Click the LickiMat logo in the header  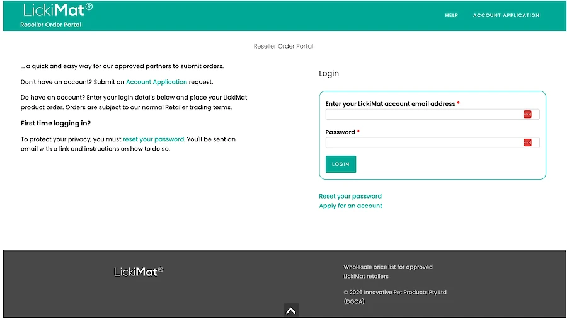click(58, 9)
